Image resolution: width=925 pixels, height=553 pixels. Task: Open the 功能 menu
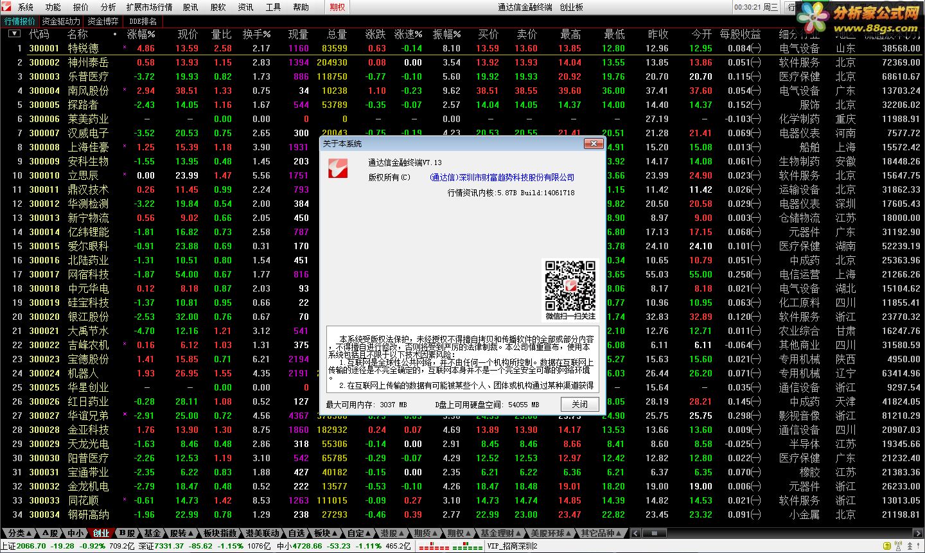click(x=53, y=7)
